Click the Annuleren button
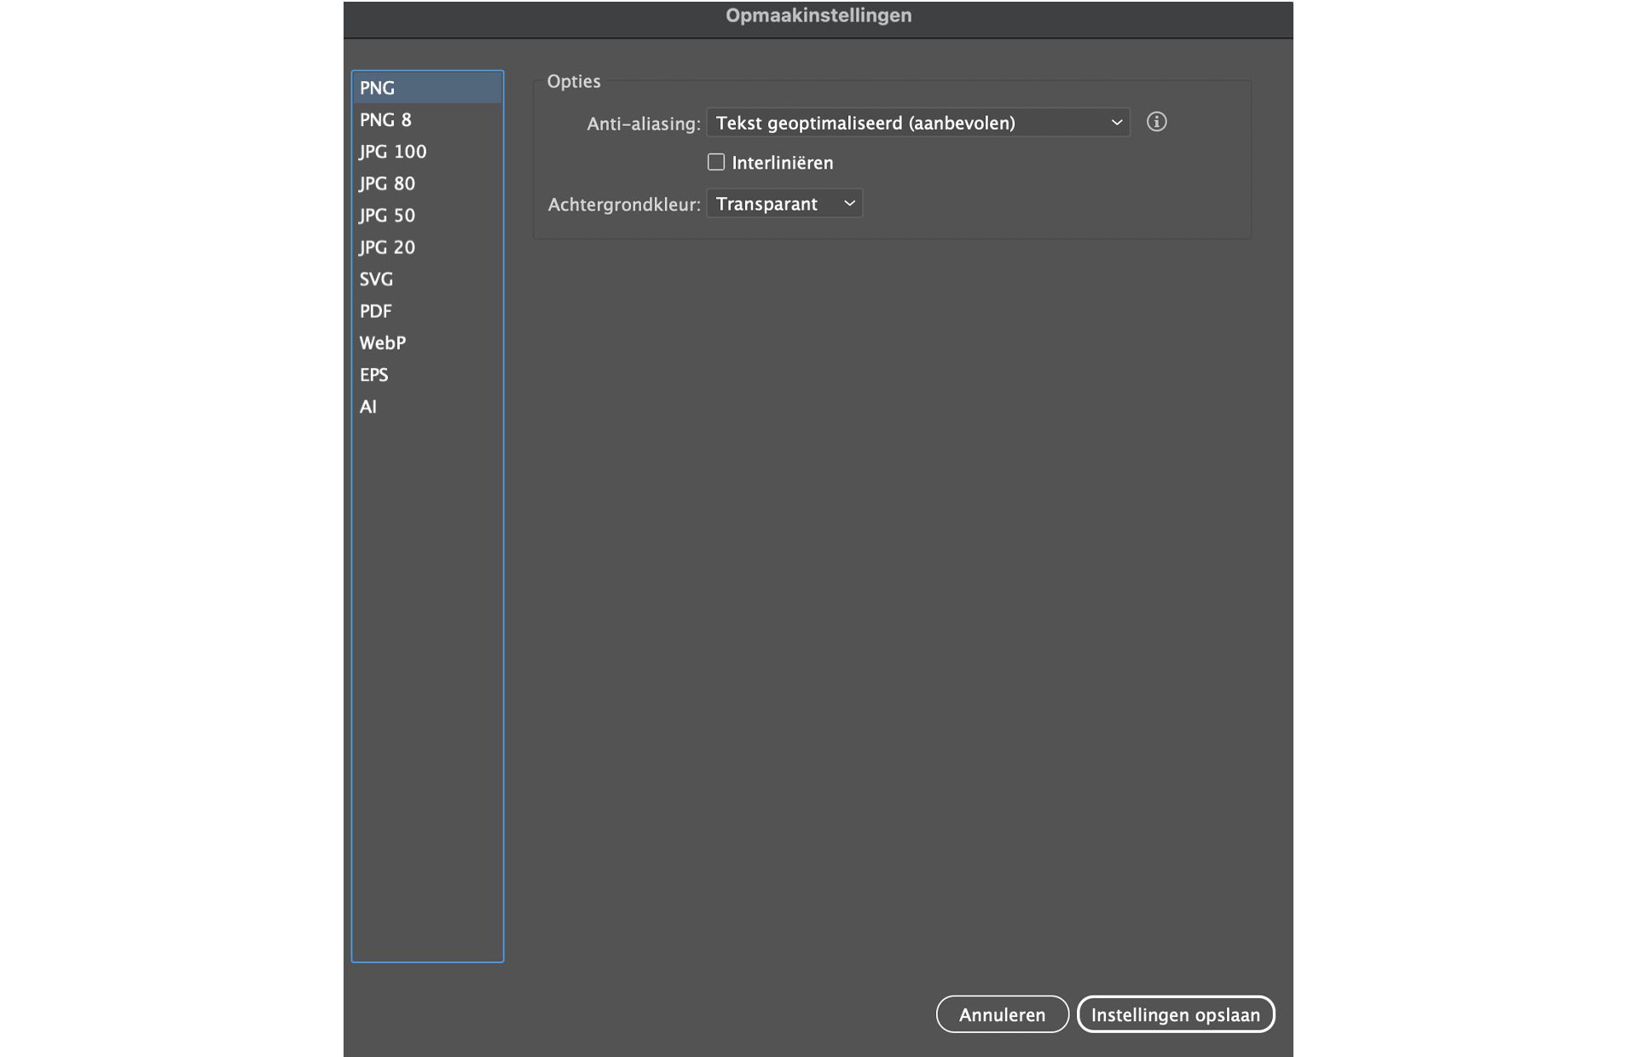1637x1057 pixels. point(1002,1014)
